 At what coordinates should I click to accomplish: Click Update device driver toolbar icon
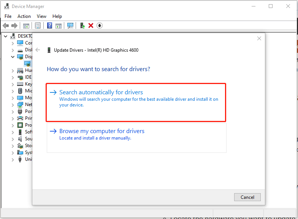[82, 25]
